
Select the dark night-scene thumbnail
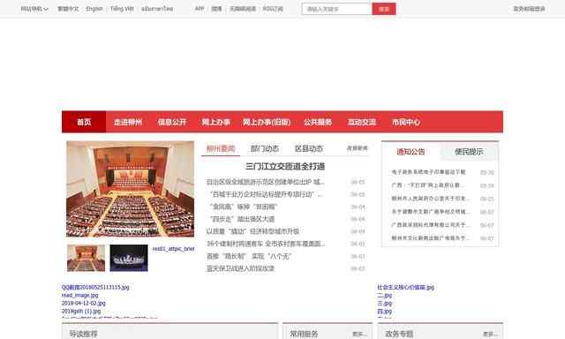[x=129, y=258]
